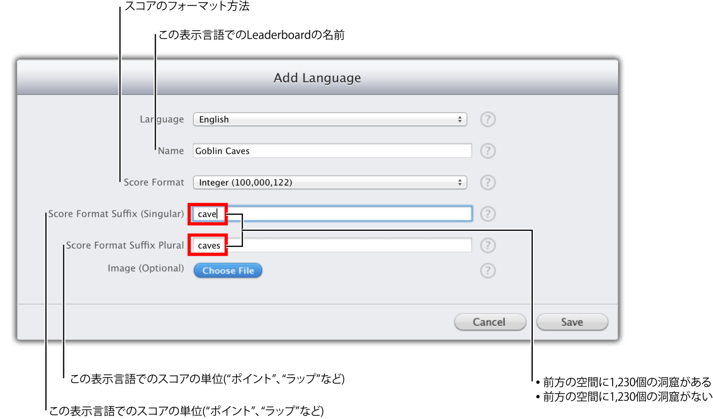Click the up-down arrows on Score Format popup
This screenshot has width=713, height=419.
[460, 182]
